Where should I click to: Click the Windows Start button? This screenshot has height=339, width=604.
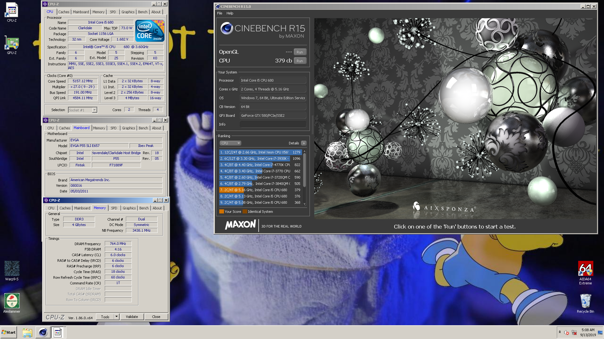click(x=9, y=332)
